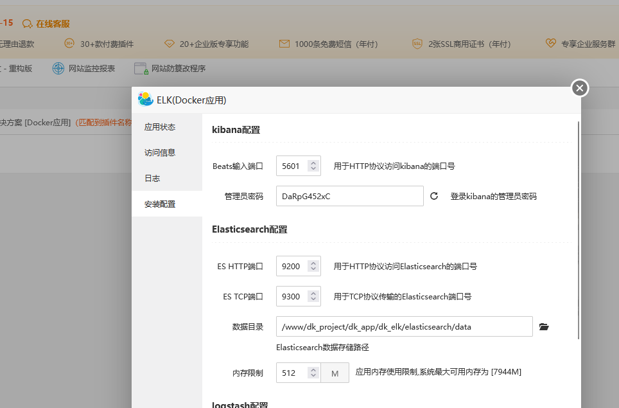
Task: Browse folder for 数据目录
Action: 544,326
